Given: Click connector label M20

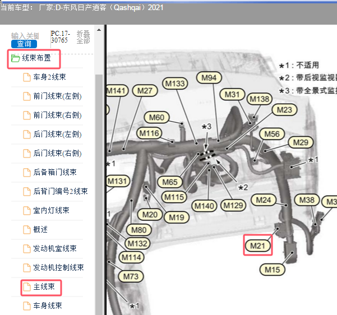Looking at the screenshot, I should coord(150,215).
